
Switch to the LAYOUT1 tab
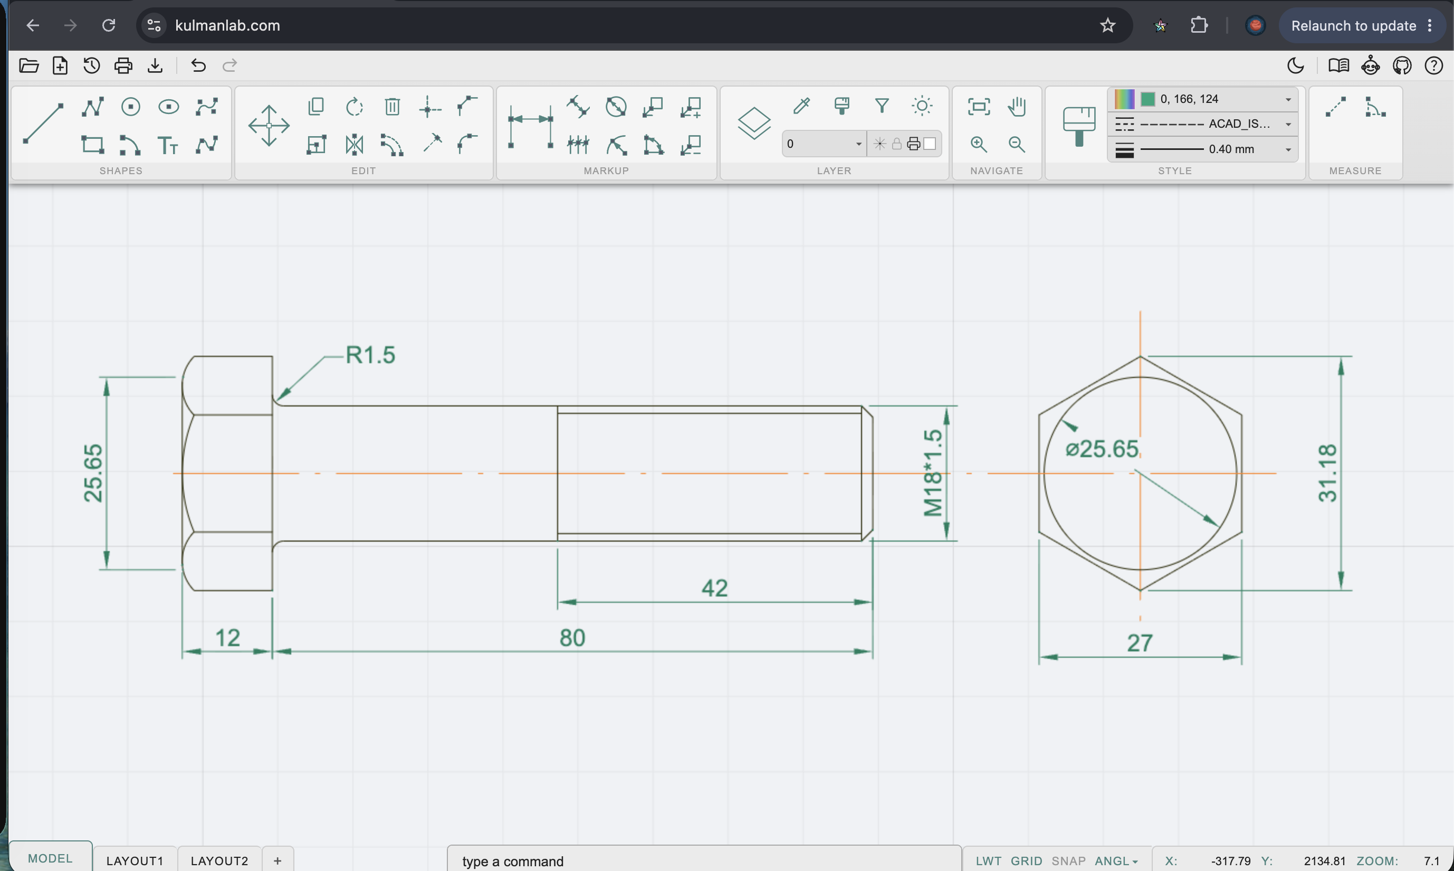pyautogui.click(x=135, y=860)
